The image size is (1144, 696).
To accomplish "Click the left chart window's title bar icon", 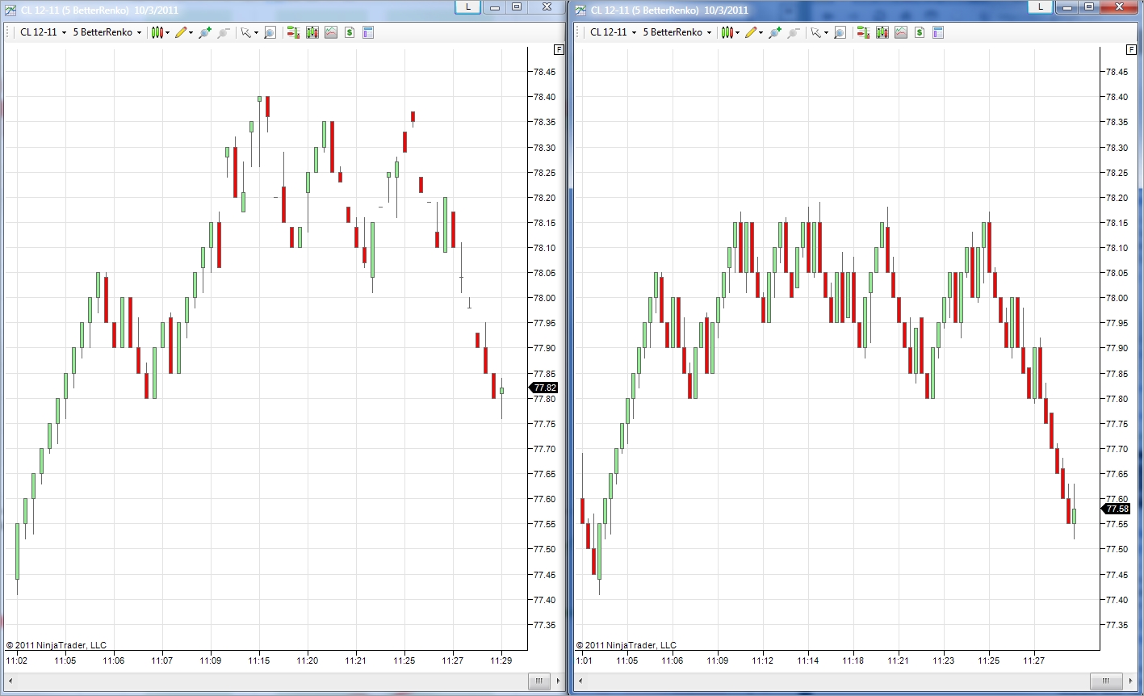I will (x=9, y=10).
